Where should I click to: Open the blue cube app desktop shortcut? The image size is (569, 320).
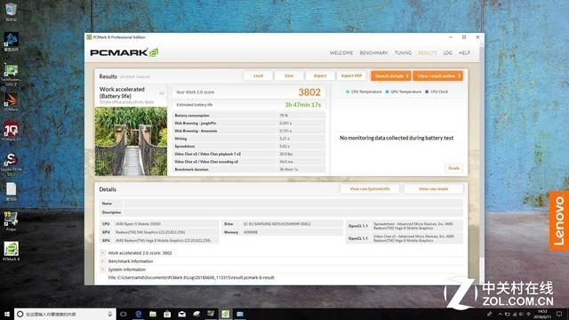(11, 42)
